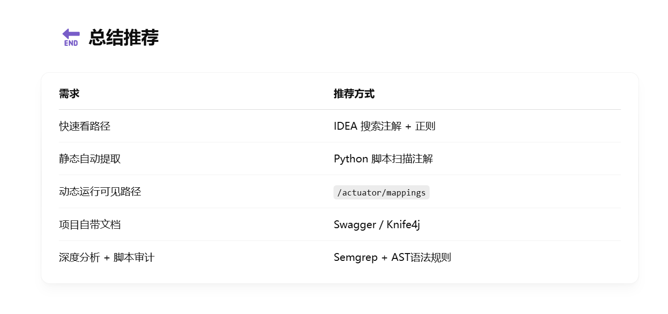This screenshot has height=314, width=668.
Task: Select the cell Semgrep + AST语法规则
Action: click(x=392, y=257)
